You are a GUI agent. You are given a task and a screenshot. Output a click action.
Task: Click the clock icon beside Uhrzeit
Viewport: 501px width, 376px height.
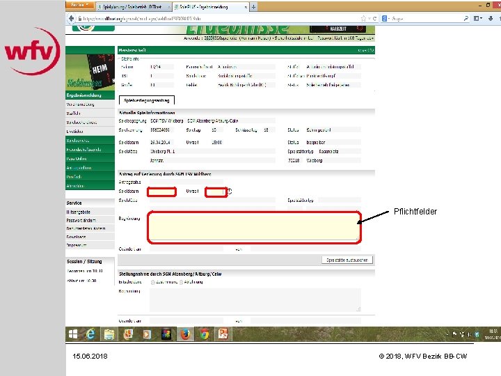tap(230, 191)
